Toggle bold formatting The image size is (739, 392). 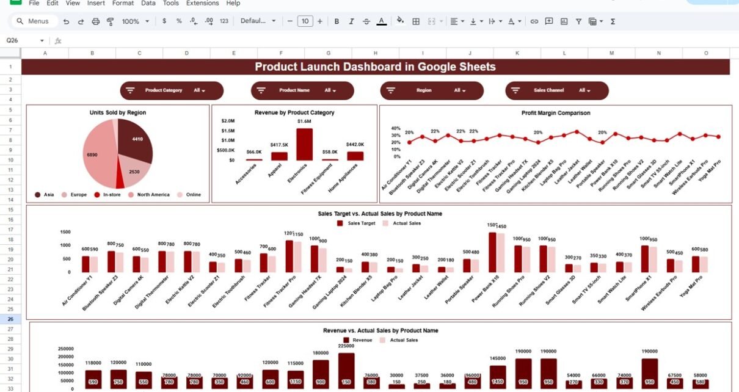[337, 21]
